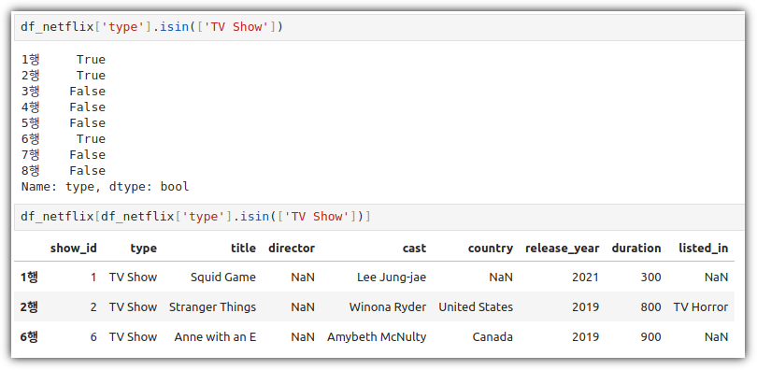Click the duration value 300
This screenshot has height=370, width=757.
coord(650,277)
